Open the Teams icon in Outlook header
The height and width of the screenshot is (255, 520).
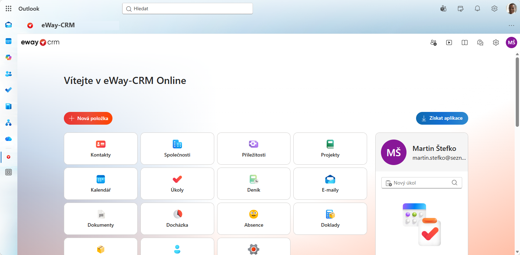click(x=443, y=8)
